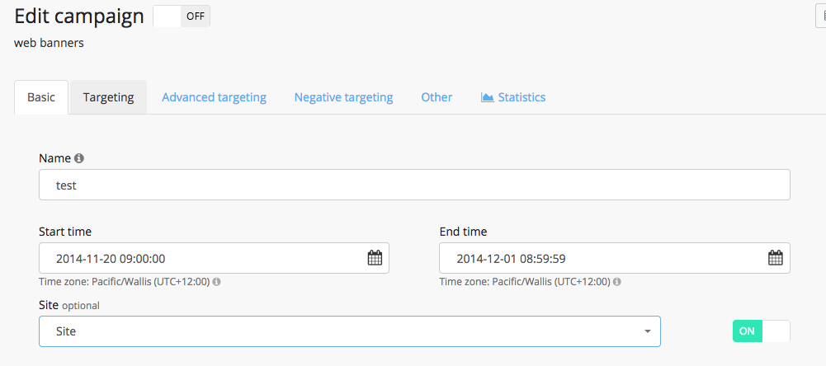Click the Name field containing test
The image size is (826, 366).
413,185
